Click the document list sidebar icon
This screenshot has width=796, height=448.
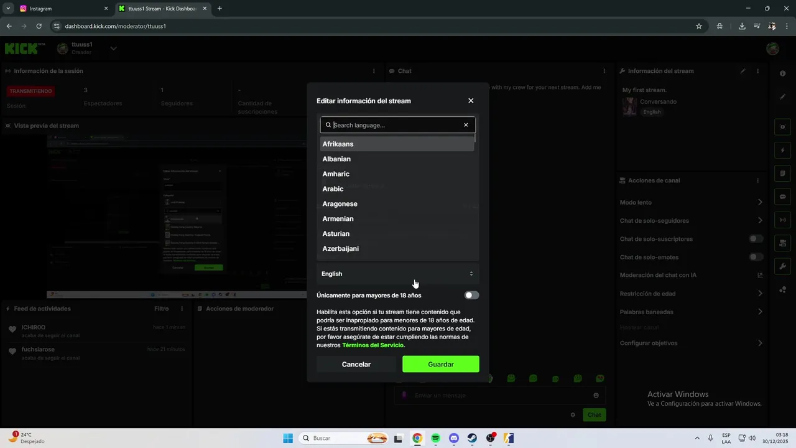click(783, 173)
